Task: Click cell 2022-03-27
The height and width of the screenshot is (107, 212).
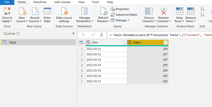Action: 106,81
